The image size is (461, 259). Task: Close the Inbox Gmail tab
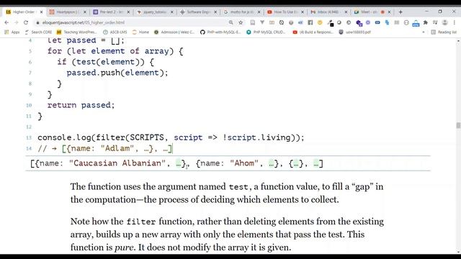click(346, 12)
